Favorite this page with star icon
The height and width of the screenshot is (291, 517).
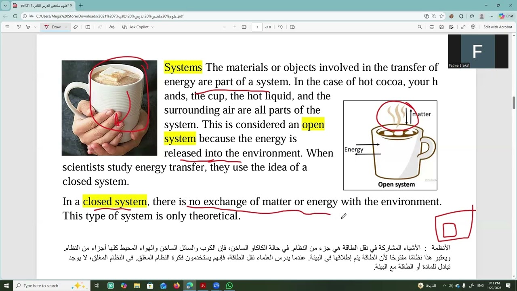point(441,16)
